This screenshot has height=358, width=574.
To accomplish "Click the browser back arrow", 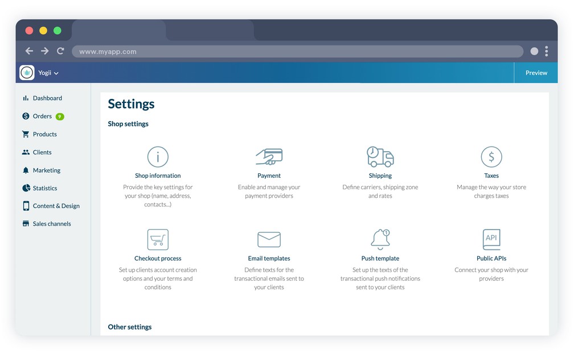I will point(29,51).
